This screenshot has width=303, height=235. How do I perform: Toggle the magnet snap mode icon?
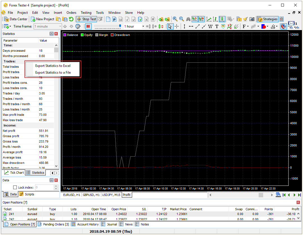[283, 26]
